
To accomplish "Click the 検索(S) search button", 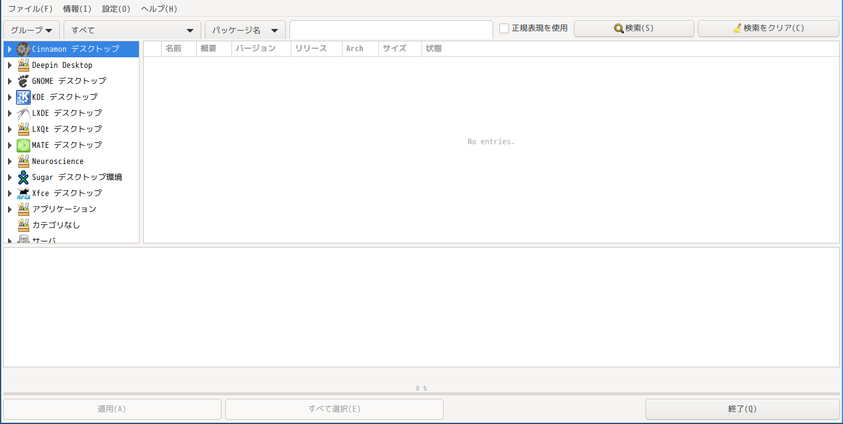I will click(634, 28).
